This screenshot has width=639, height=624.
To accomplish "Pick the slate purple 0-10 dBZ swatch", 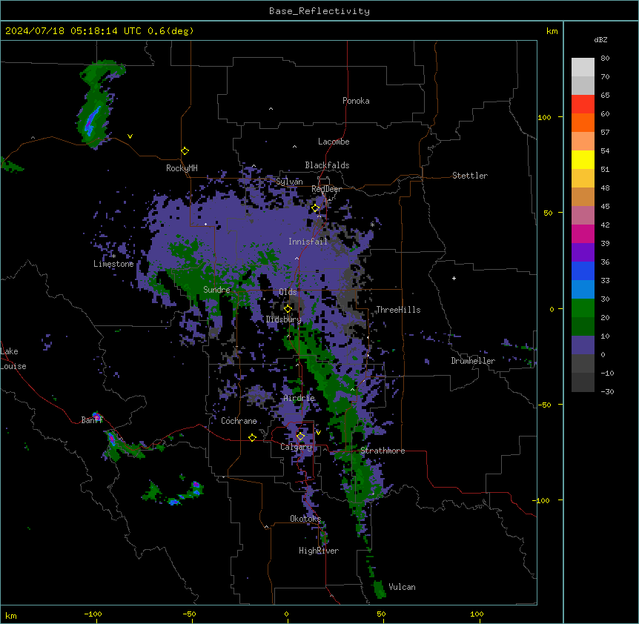I will [x=583, y=345].
